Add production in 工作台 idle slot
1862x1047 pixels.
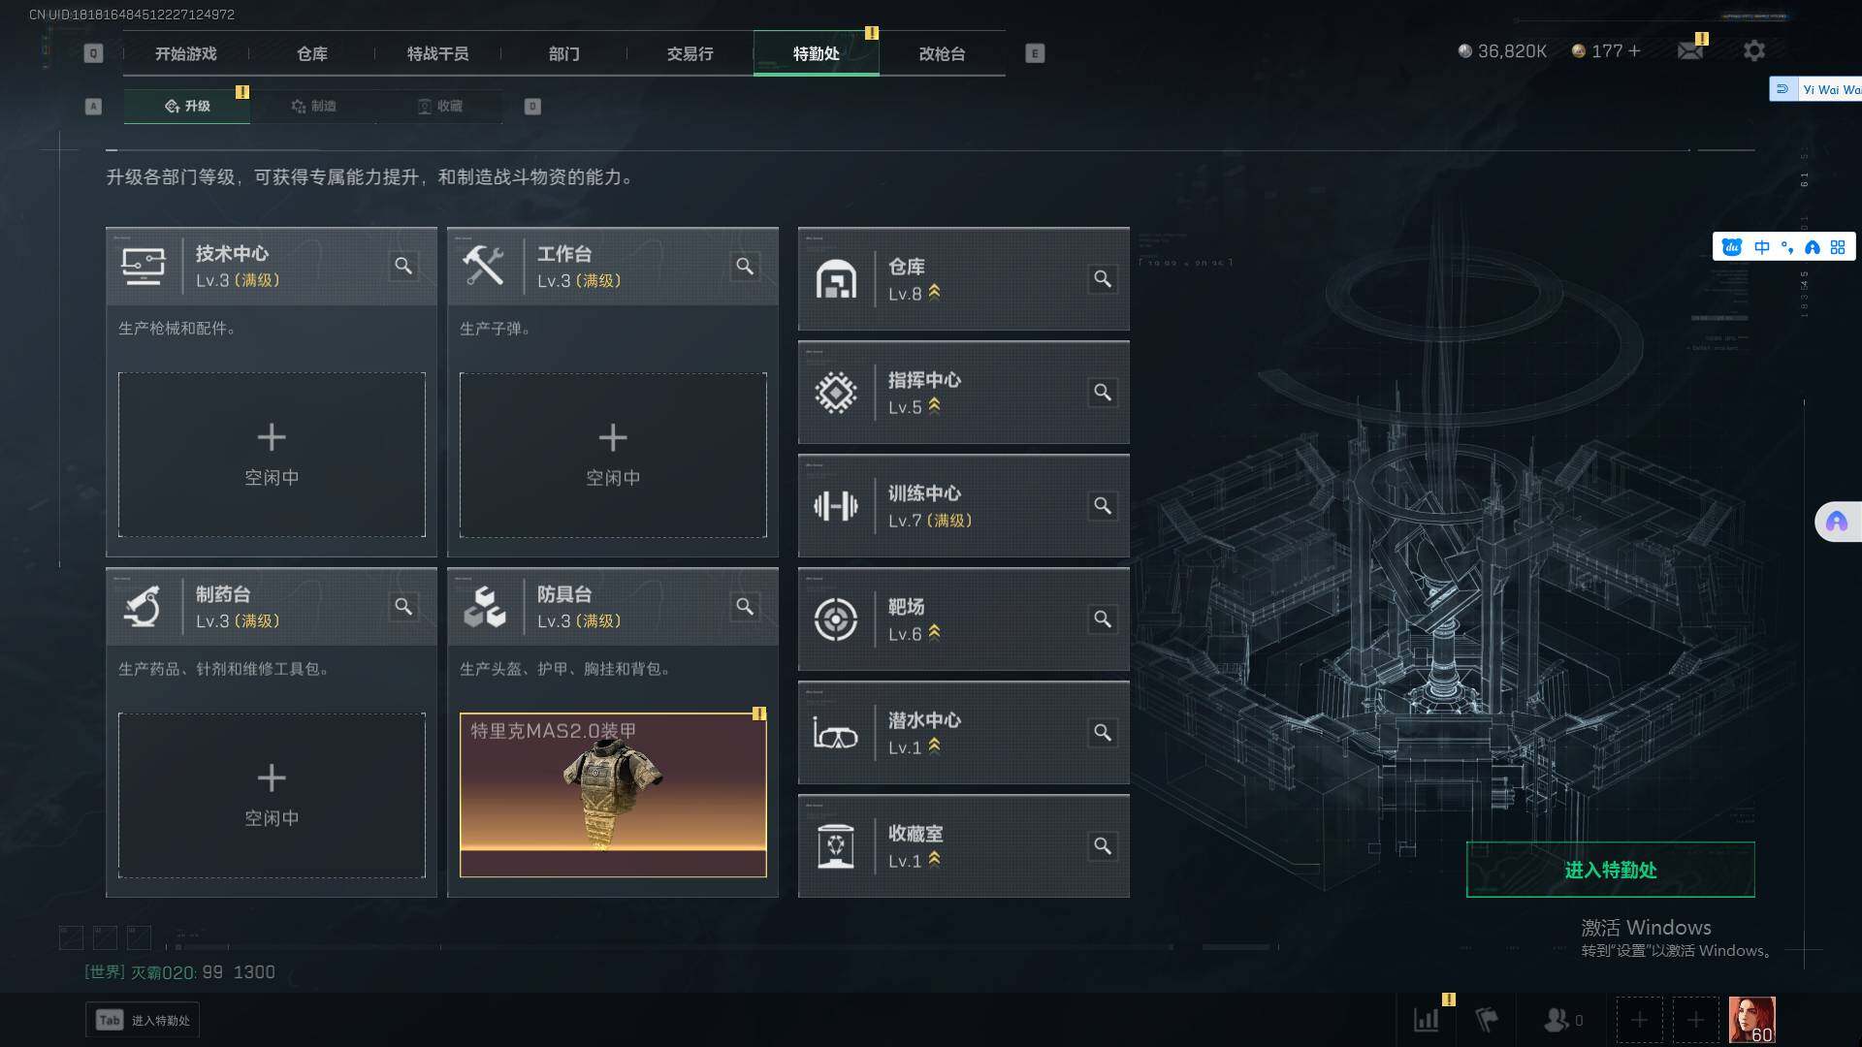coord(613,455)
